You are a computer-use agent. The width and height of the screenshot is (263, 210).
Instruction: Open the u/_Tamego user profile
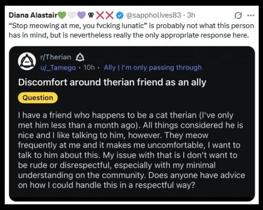(58, 68)
